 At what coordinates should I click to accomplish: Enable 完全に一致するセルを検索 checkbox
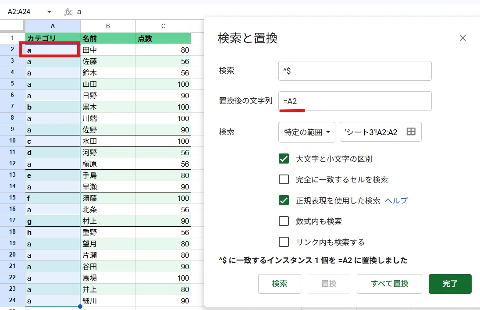(x=284, y=179)
